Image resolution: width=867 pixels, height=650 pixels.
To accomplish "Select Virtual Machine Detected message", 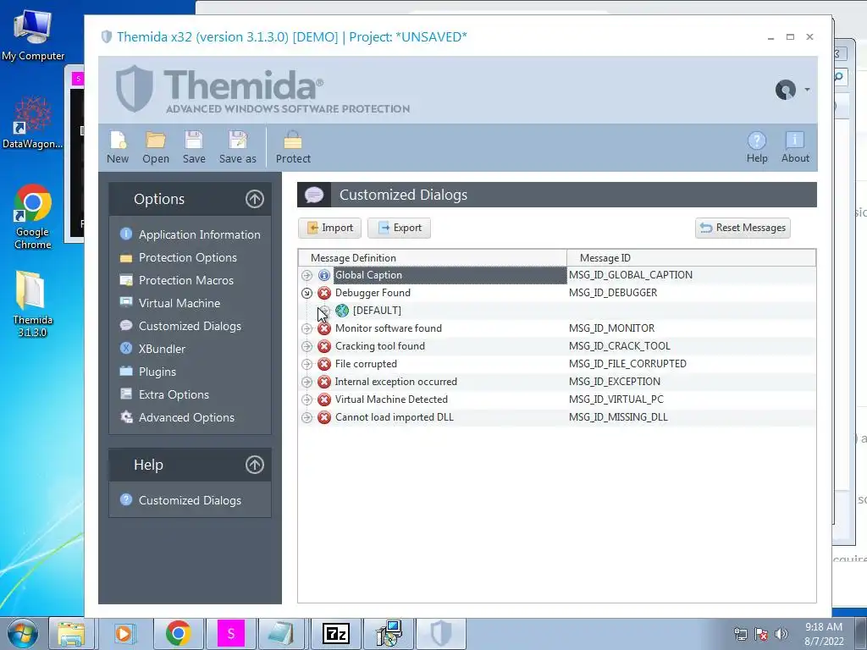I will click(391, 399).
